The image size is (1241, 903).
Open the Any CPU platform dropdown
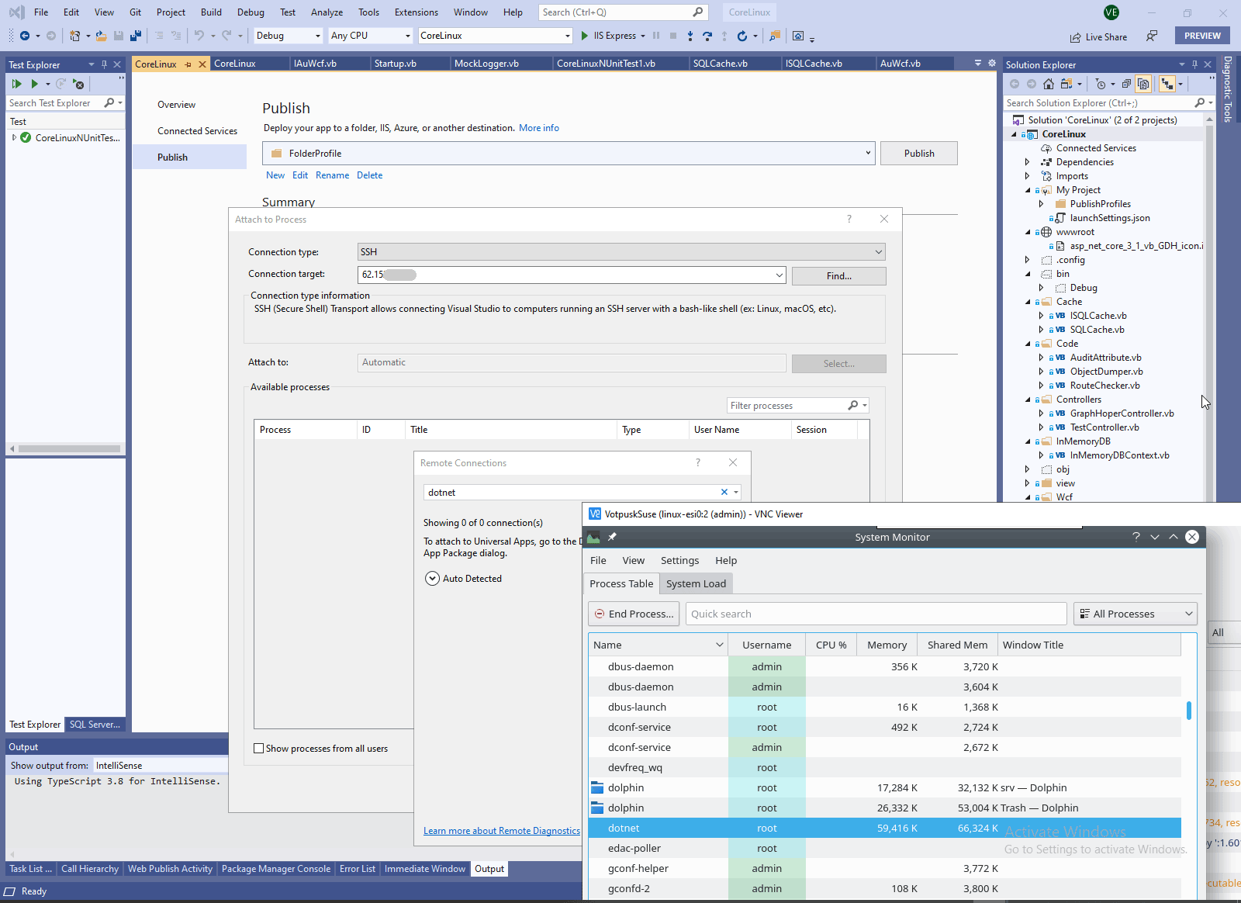tap(408, 36)
